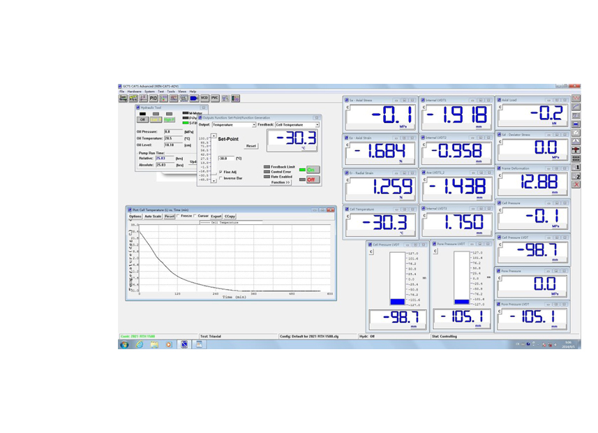Open the VCD toolbar icon
Image resolution: width=598 pixels, height=433 pixels.
(x=204, y=98)
